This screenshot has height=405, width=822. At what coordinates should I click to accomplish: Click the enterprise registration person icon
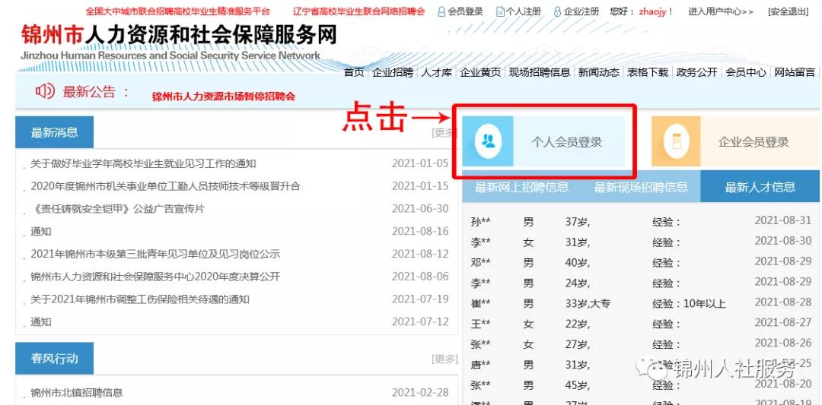tap(557, 11)
